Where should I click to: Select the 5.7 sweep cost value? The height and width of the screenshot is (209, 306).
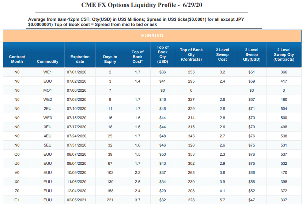222,200
